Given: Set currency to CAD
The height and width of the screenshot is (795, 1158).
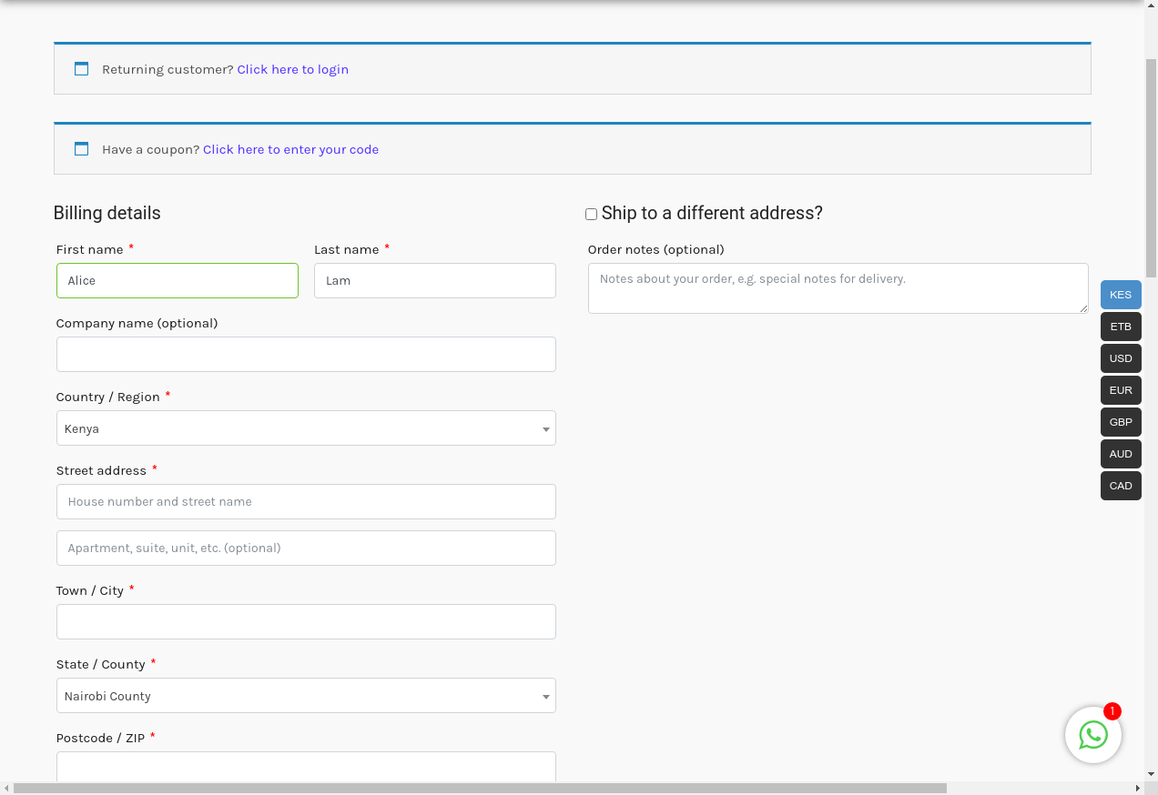Looking at the screenshot, I should pos(1121,486).
